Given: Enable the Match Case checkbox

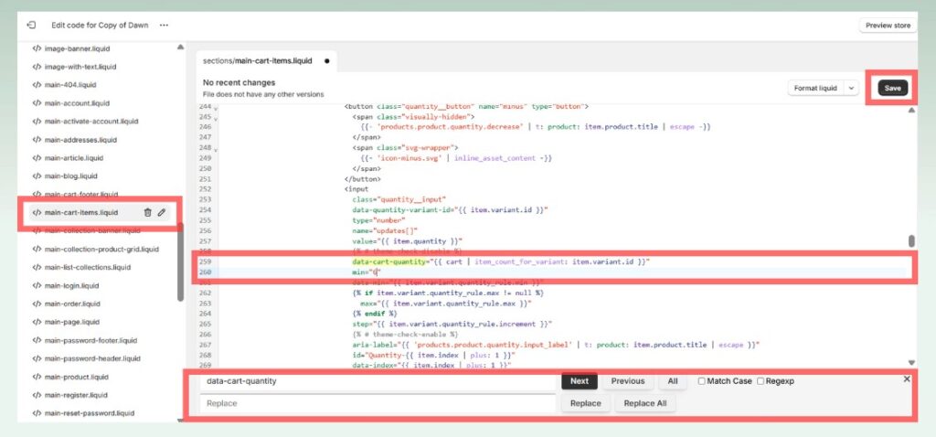Looking at the screenshot, I should [701, 381].
